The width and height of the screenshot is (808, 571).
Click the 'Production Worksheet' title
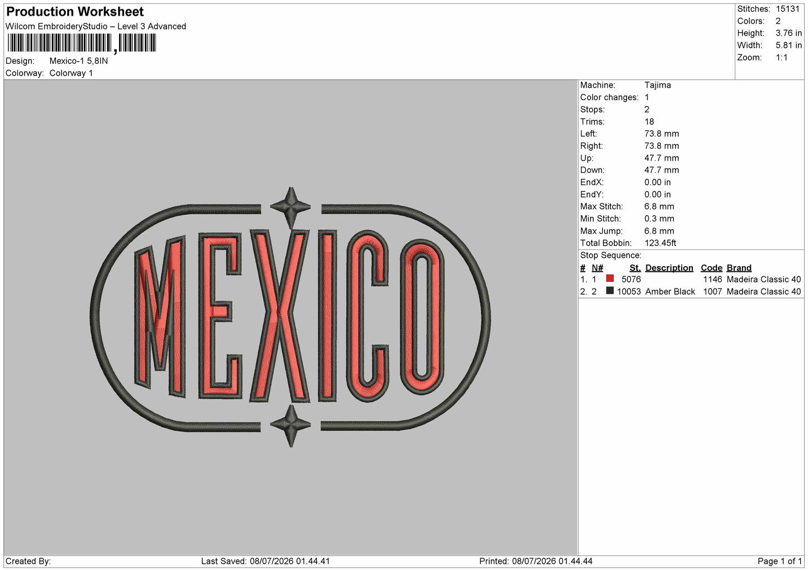75,12
